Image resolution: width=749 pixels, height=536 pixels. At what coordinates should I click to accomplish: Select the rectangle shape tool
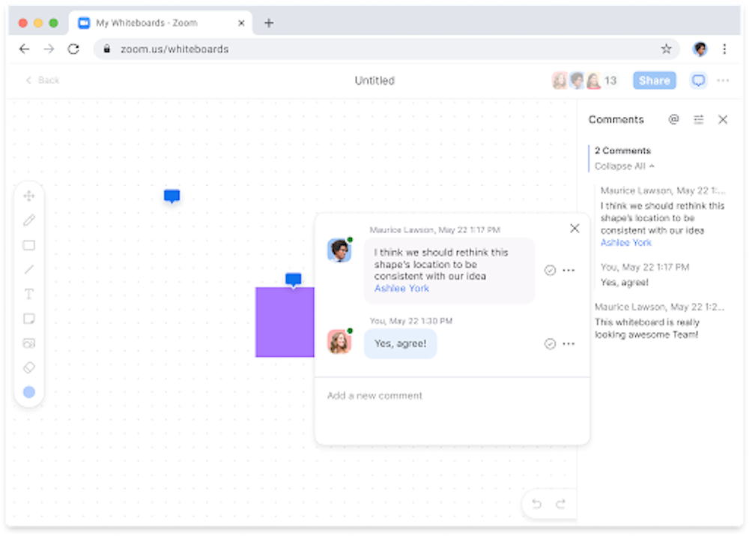(29, 245)
